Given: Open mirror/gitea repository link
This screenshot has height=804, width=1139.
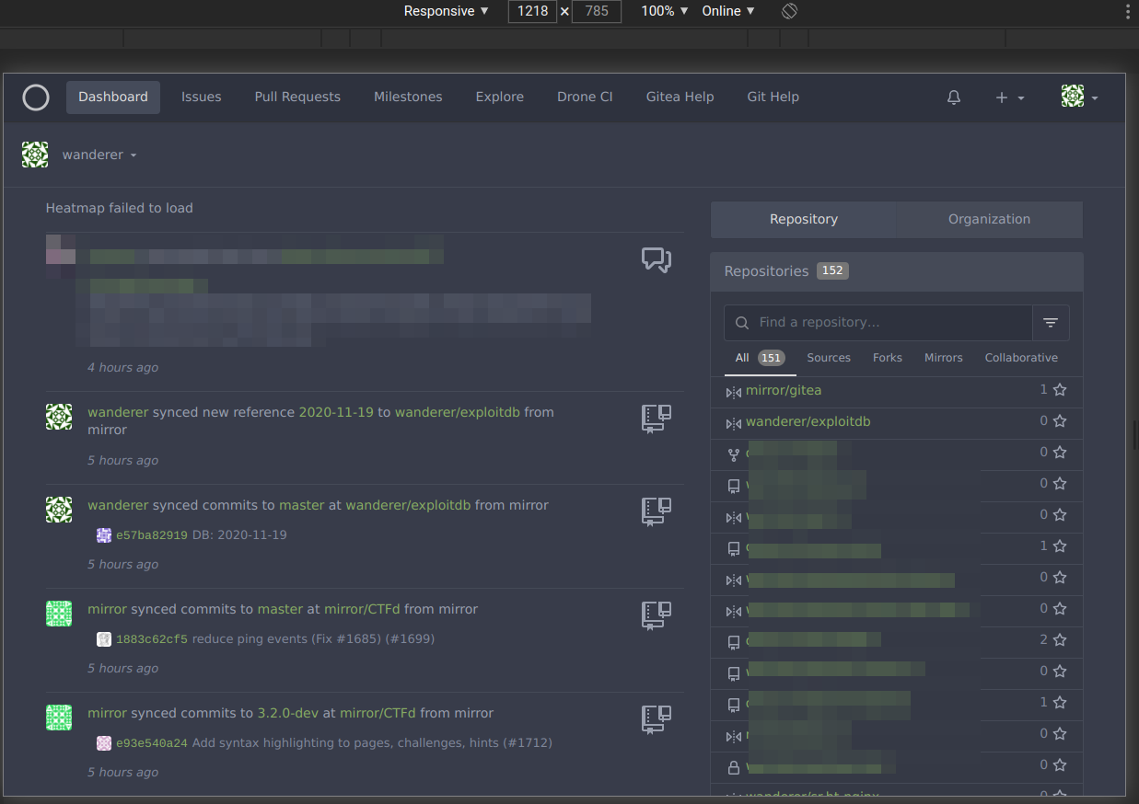Looking at the screenshot, I should 784,391.
